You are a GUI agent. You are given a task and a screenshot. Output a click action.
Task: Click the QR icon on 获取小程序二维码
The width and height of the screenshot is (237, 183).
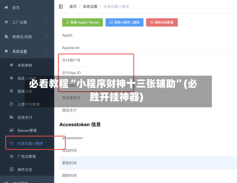[111, 22]
